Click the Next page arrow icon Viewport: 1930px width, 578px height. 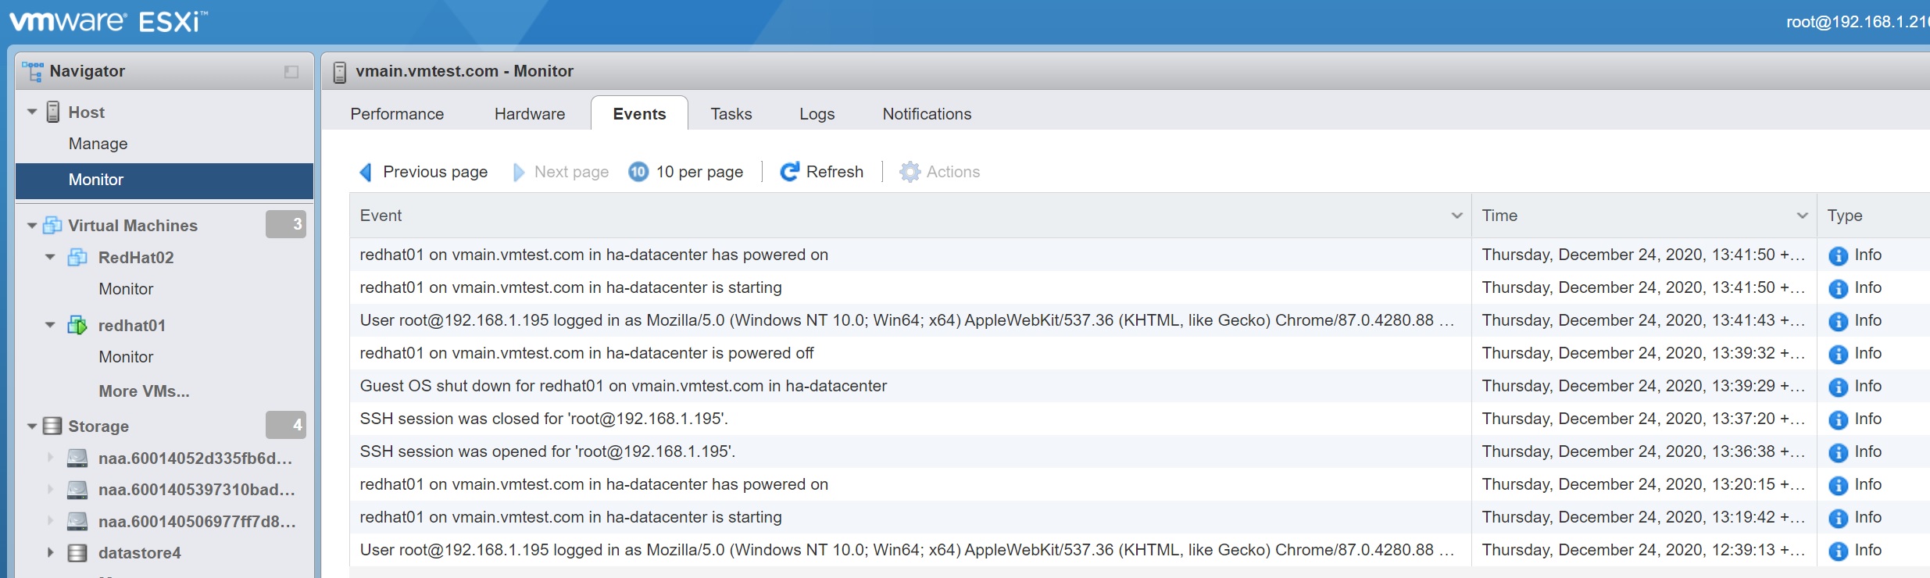click(x=518, y=172)
